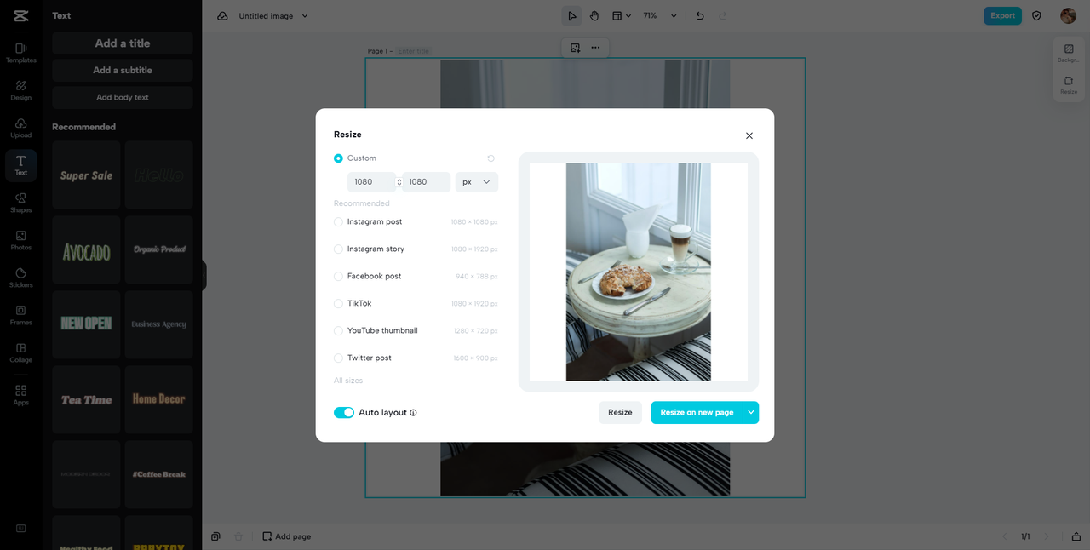Click the layers icon bottom right
Screen dimensions: 1090x550
1076,536
